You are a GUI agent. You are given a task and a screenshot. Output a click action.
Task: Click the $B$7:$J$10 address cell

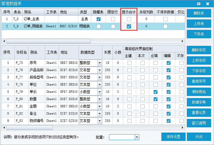(x=68, y=26)
